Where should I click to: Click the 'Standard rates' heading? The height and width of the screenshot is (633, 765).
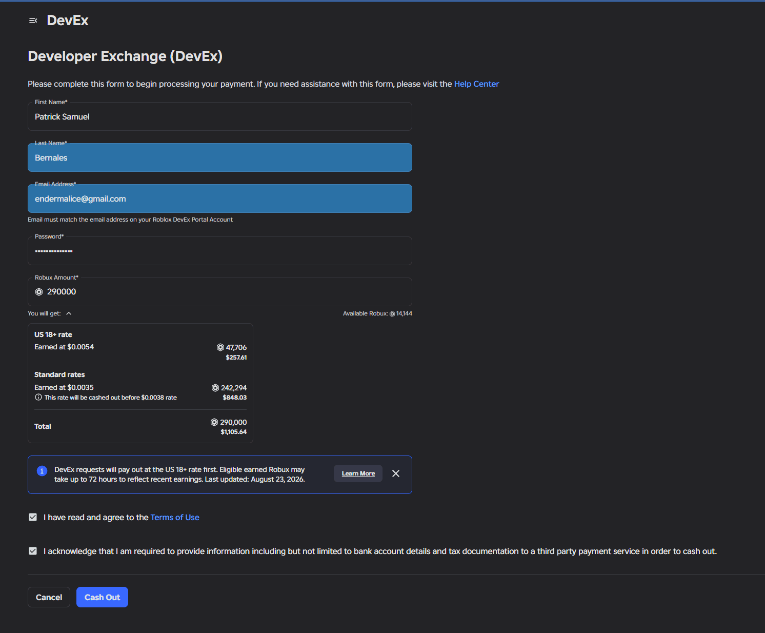coord(59,374)
